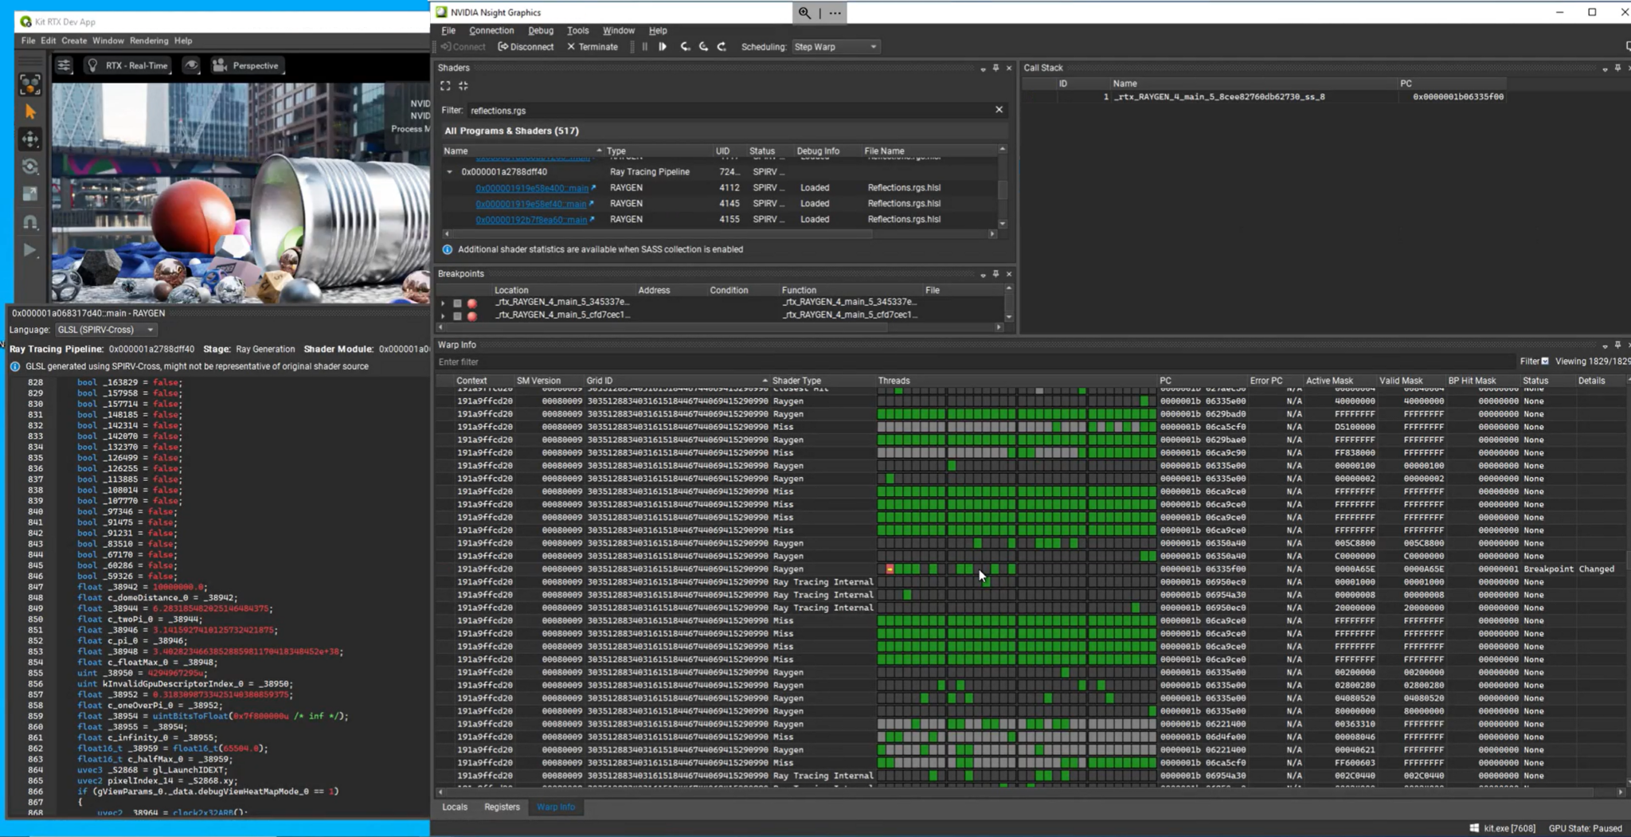
Task: Activate the arrow selection tool
Action: pos(31,111)
